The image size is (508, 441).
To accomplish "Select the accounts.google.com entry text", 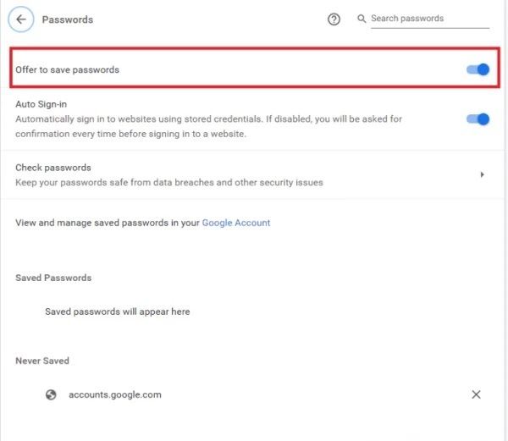I will pos(116,394).
